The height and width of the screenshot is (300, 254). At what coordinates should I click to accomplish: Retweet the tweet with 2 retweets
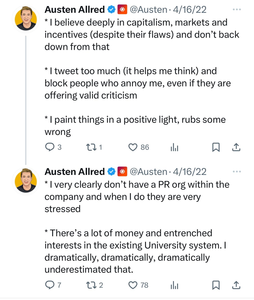pyautogui.click(x=90, y=285)
